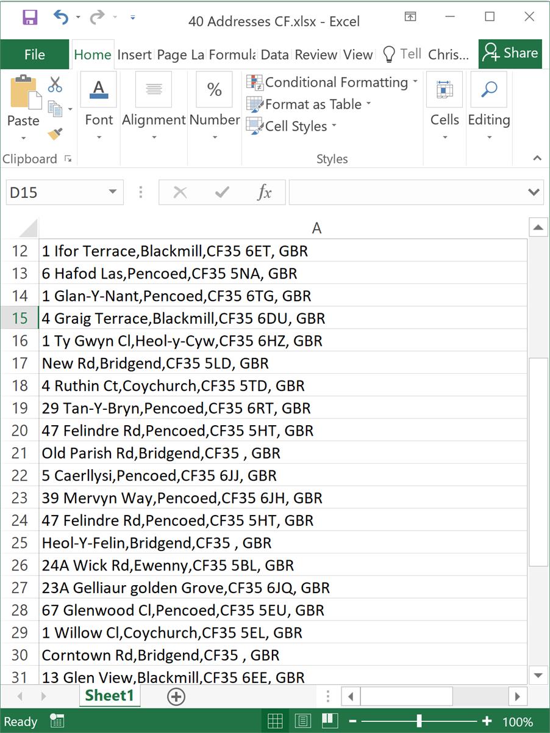Viewport: 550px width, 733px height.
Task: Collapse the ribbon with the chevron
Action: pos(537,158)
